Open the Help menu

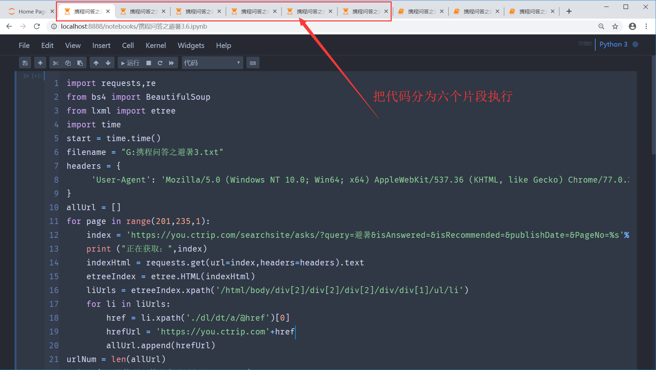[x=223, y=45]
